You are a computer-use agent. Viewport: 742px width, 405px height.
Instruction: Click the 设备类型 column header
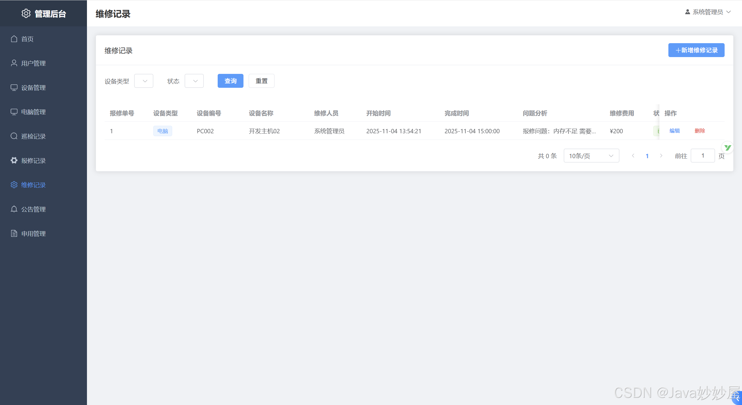pos(165,113)
